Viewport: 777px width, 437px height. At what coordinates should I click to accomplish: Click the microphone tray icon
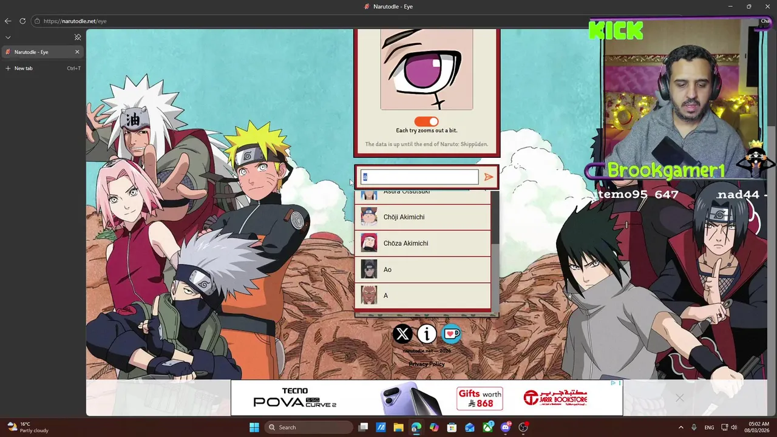tap(694, 427)
